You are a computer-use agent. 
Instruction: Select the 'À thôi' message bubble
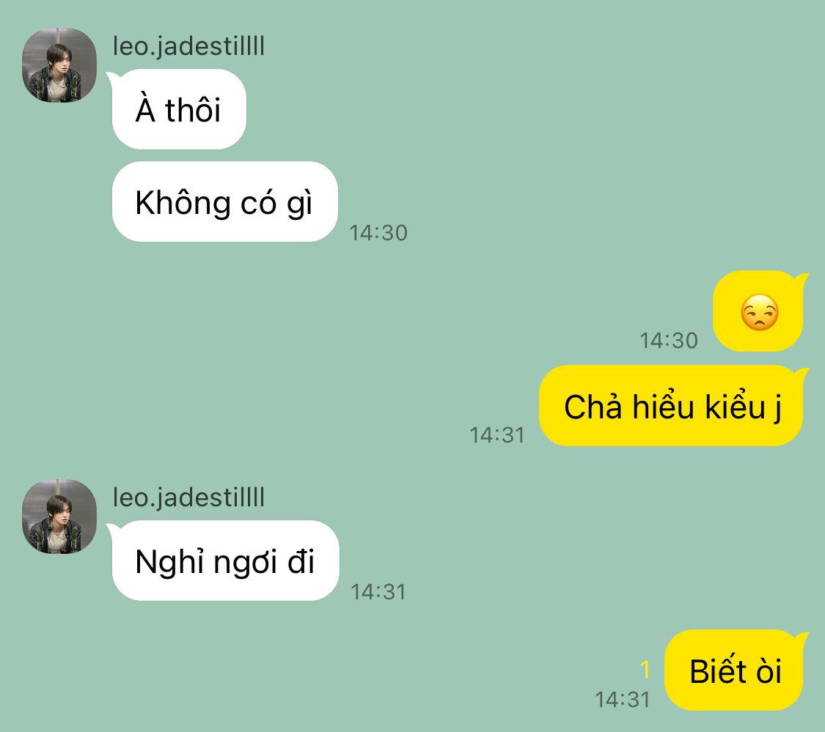(x=179, y=109)
